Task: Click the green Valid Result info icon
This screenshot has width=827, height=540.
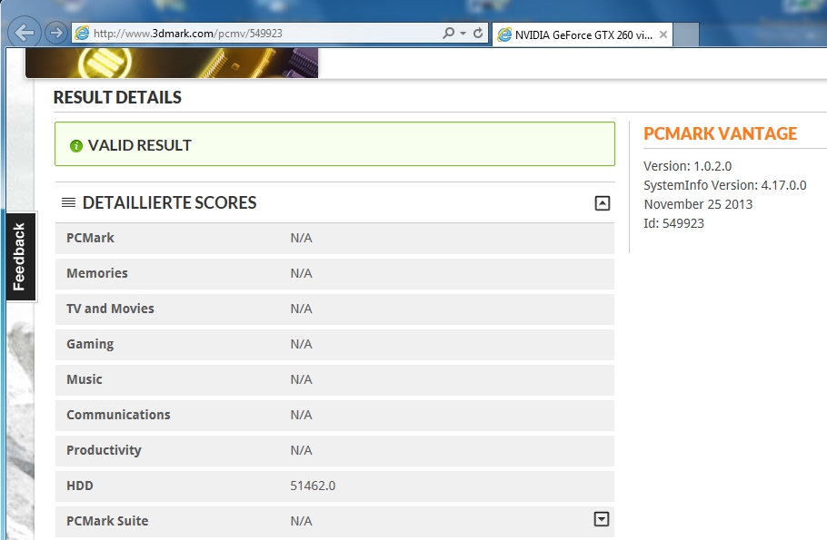Action: (76, 146)
